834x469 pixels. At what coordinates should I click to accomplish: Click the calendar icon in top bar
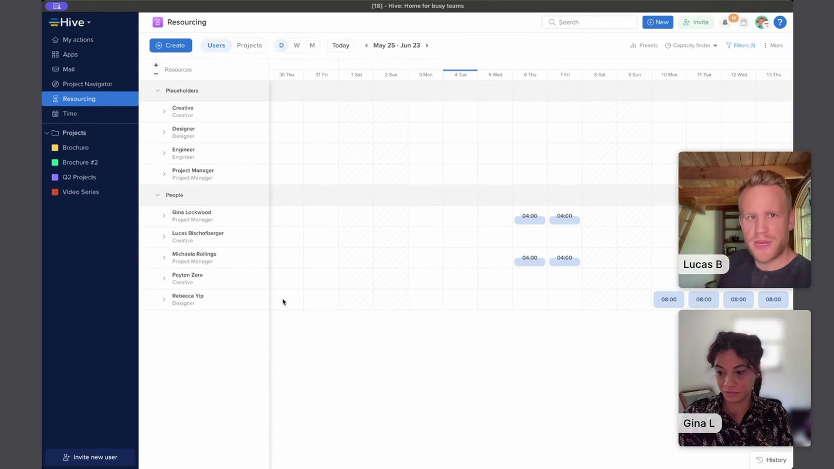point(743,22)
